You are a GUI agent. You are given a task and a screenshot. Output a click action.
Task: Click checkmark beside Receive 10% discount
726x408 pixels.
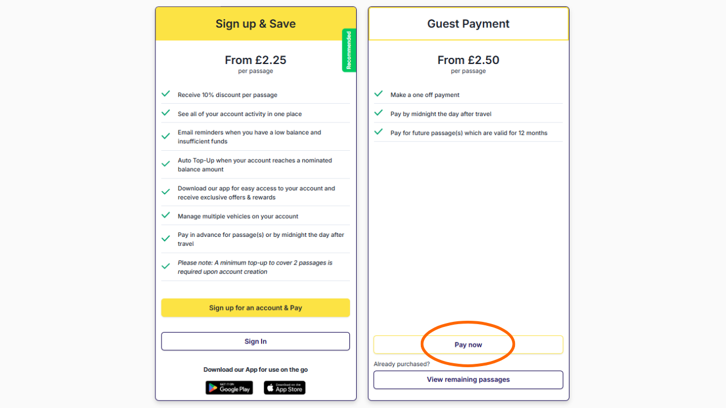click(166, 94)
